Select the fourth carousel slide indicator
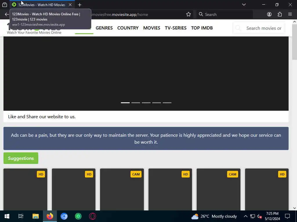 click(x=156, y=103)
